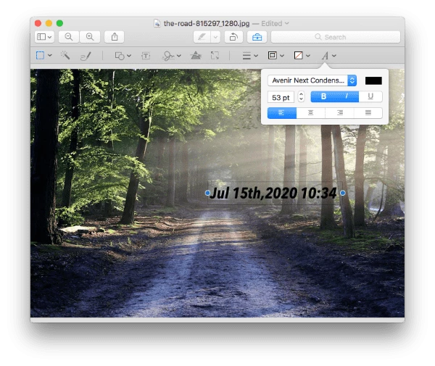Click the Edited title dropdown arrow
Viewport: 435px width, 366px height.
(287, 23)
